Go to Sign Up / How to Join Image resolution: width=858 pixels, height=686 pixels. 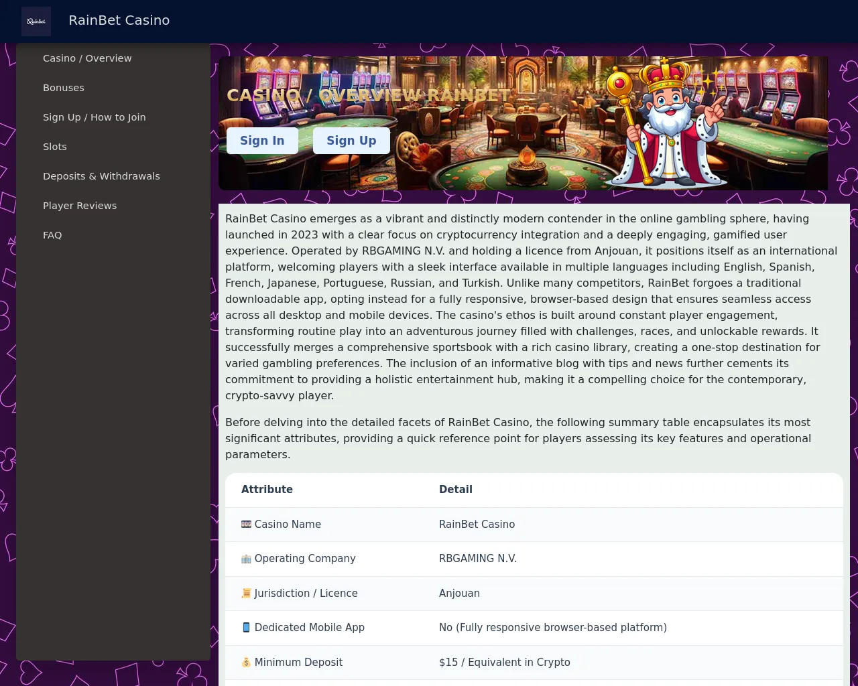pyautogui.click(x=95, y=117)
